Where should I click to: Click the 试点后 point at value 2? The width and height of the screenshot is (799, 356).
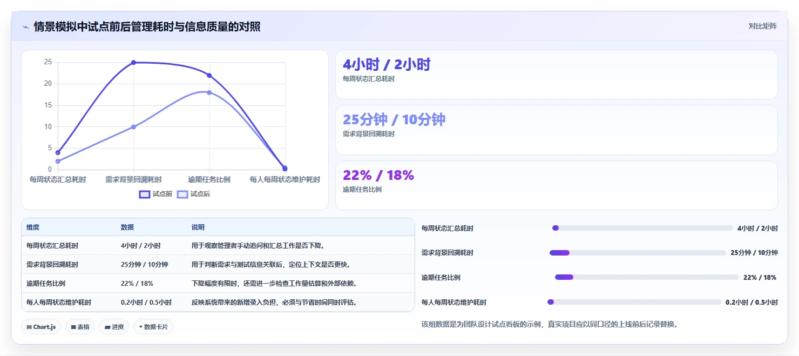(58, 161)
